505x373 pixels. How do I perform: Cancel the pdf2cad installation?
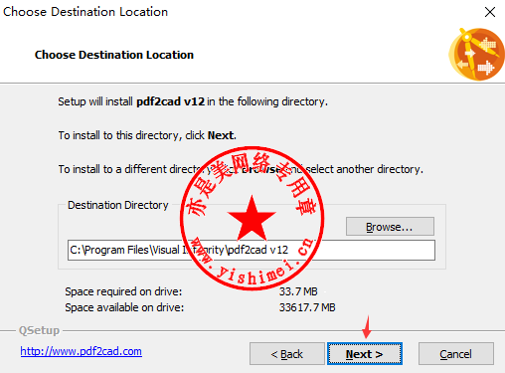click(456, 354)
